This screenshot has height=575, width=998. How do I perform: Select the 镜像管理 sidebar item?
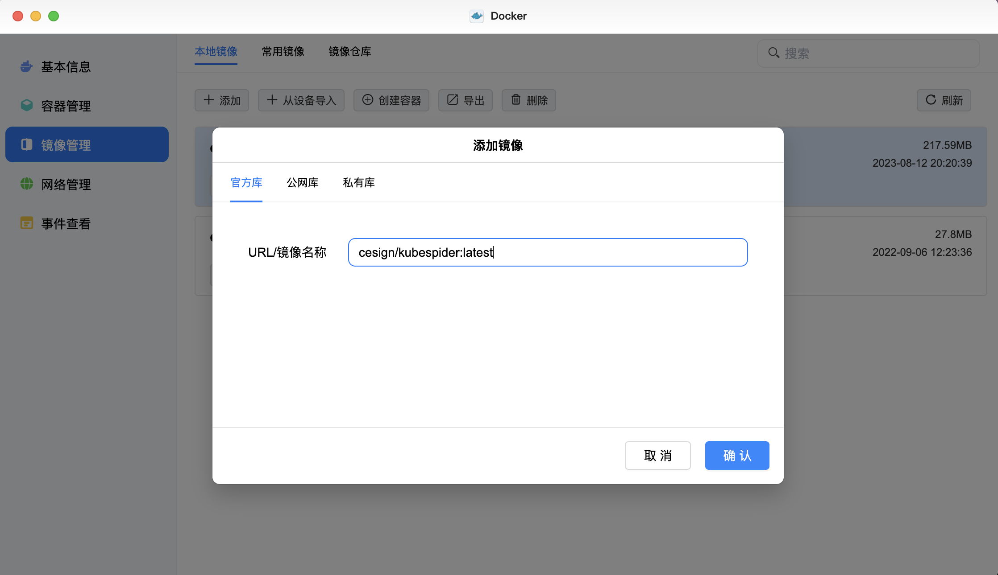[x=87, y=145]
